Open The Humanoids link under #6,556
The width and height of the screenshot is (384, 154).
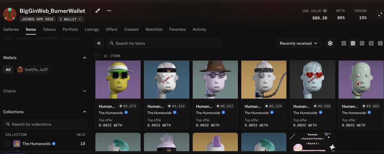click(x=305, y=113)
